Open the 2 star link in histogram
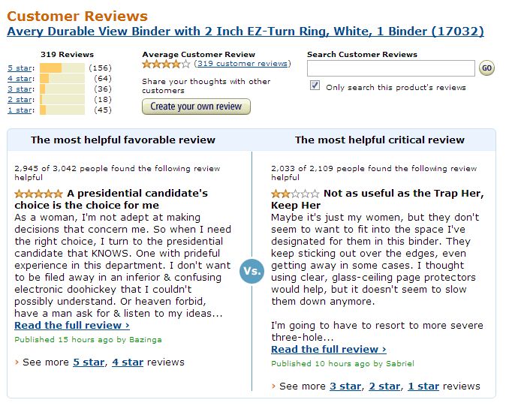The image size is (509, 406). click(20, 100)
